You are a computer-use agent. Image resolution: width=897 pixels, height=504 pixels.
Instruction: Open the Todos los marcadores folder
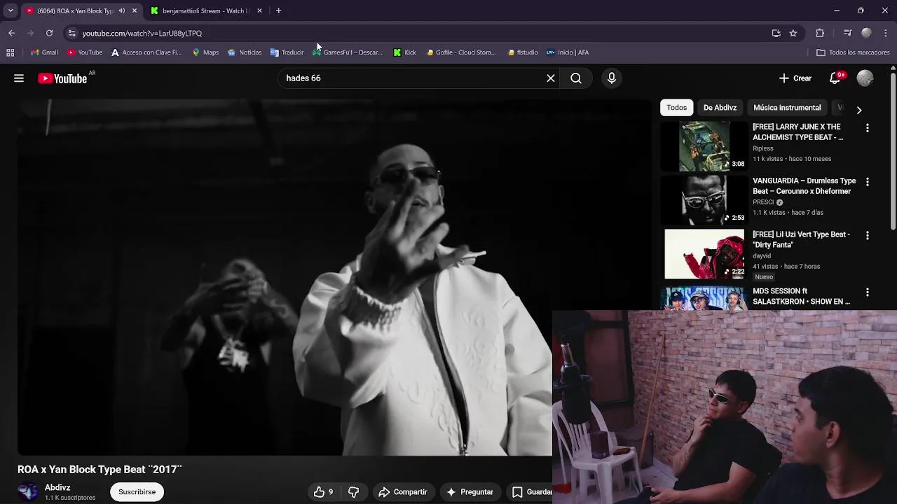[853, 52]
